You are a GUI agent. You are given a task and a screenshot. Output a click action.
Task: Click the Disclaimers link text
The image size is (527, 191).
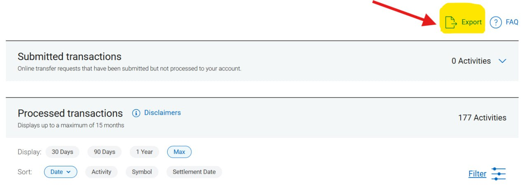pos(162,112)
